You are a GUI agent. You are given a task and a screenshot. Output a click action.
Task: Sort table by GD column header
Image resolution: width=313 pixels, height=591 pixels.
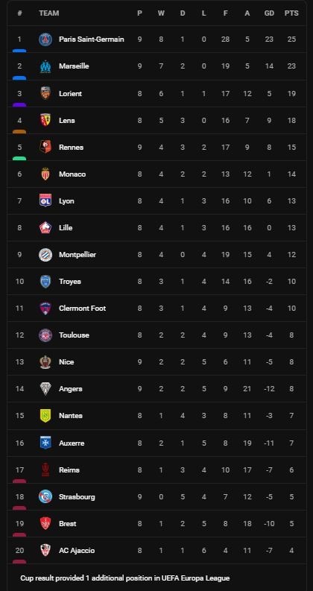click(x=269, y=13)
